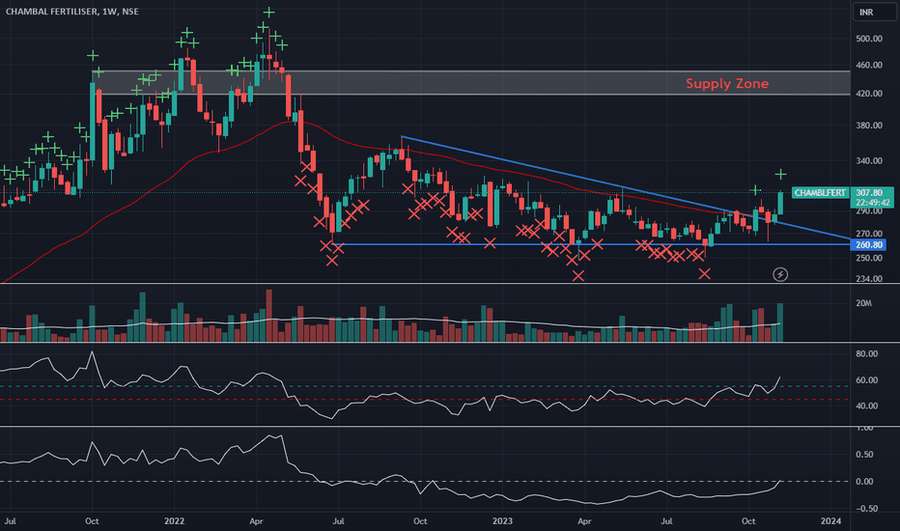Click the 380.00 price axis label
900x531 pixels.
(868, 126)
